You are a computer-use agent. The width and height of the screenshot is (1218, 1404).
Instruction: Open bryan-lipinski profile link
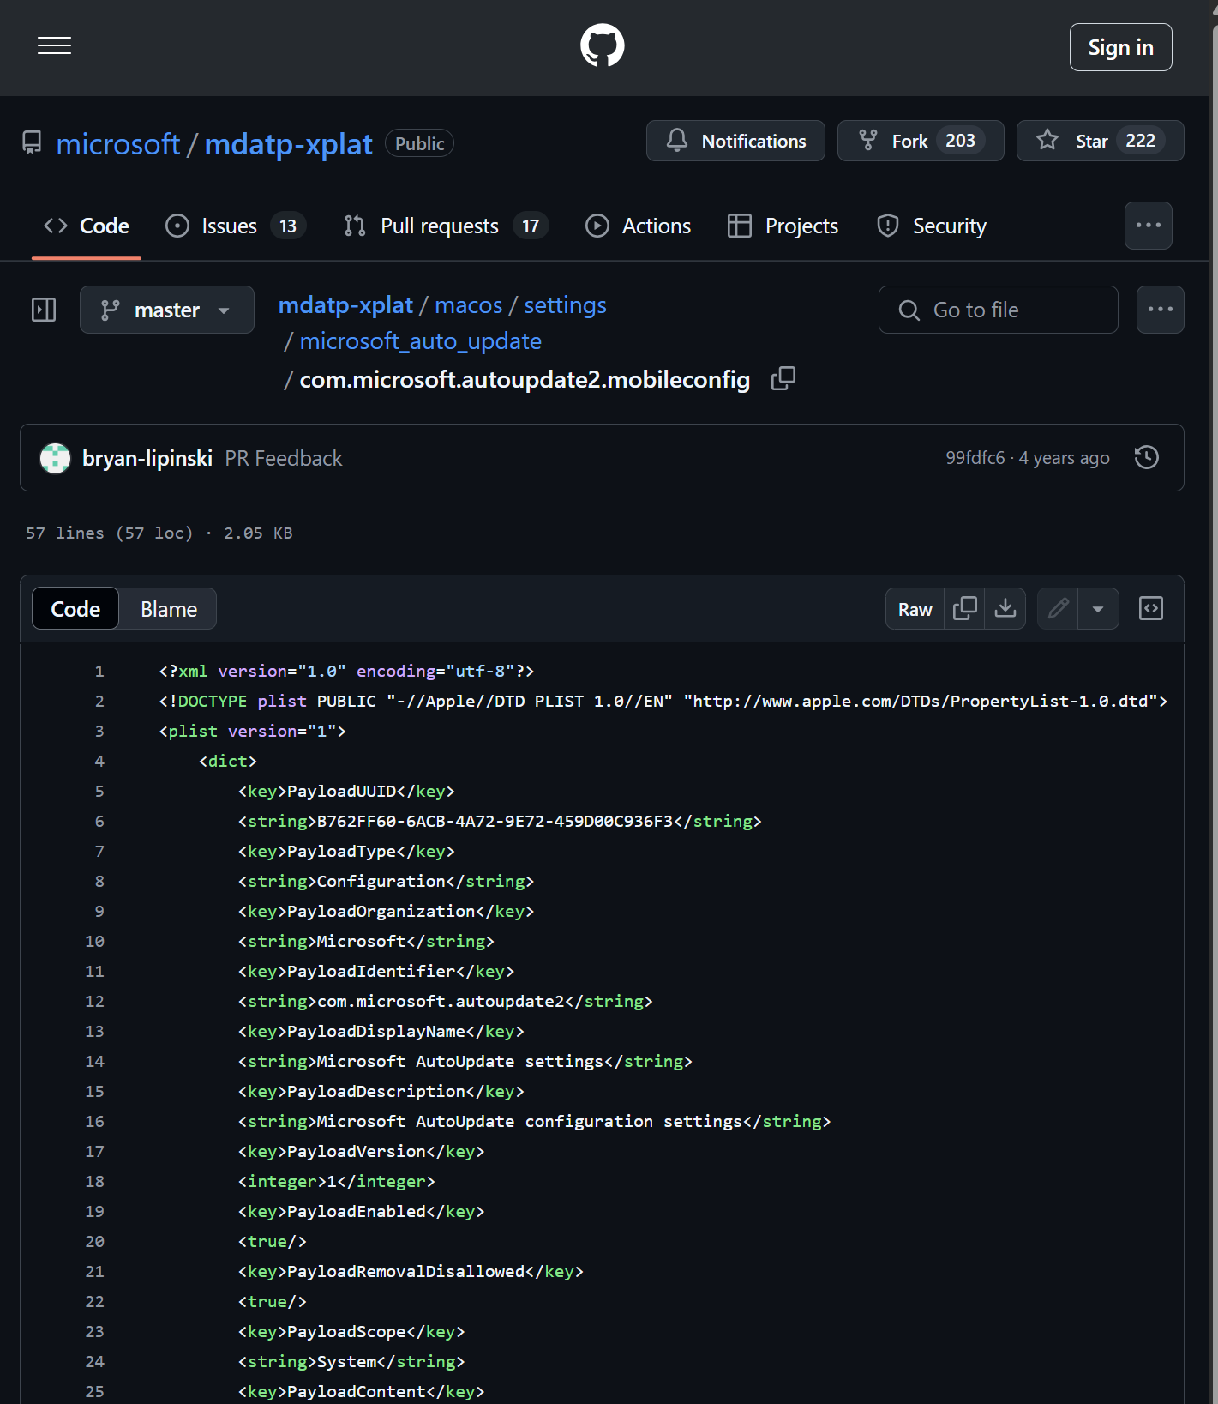coord(147,459)
